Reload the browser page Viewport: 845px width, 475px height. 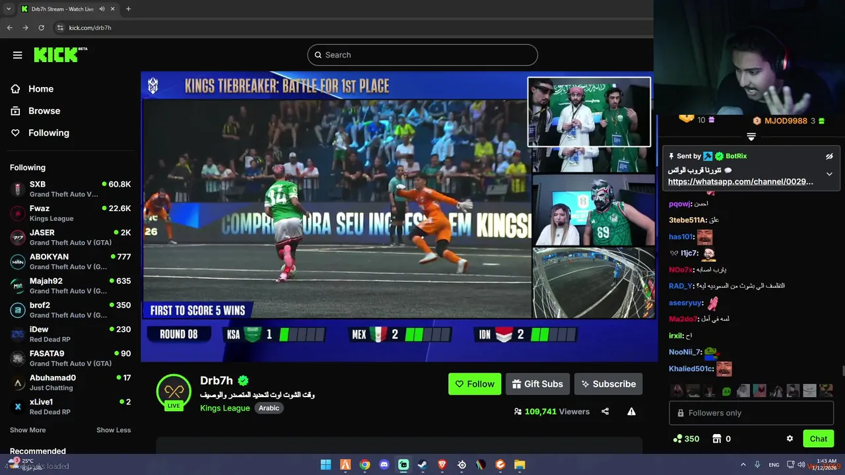pyautogui.click(x=41, y=28)
